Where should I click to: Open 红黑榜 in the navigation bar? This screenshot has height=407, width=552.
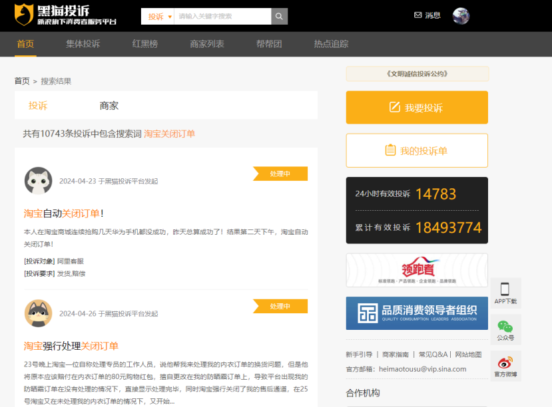[145, 44]
